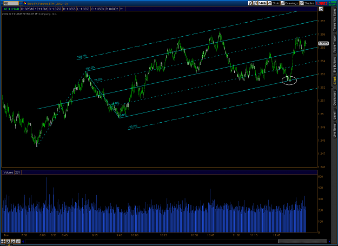Click the fourth zoom icon at bottom left
The image size is (338, 246).
pos(18,242)
